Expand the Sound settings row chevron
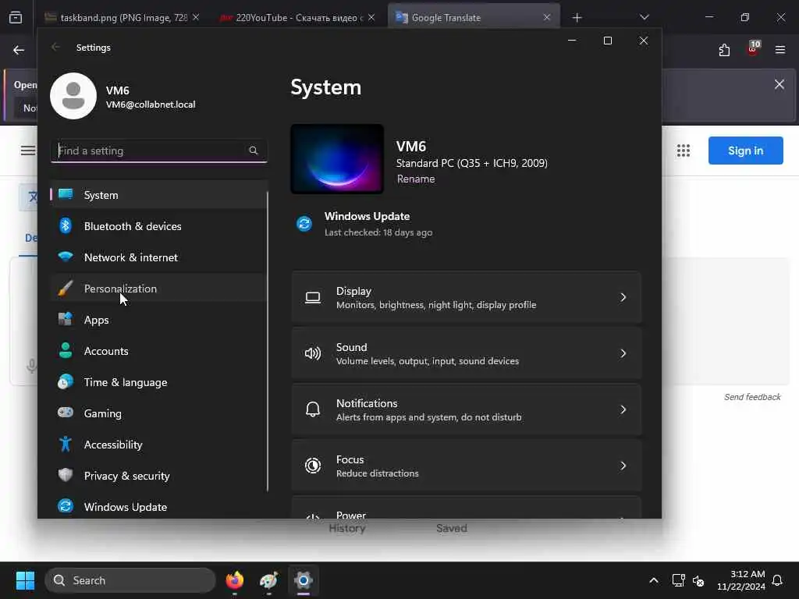 [623, 353]
